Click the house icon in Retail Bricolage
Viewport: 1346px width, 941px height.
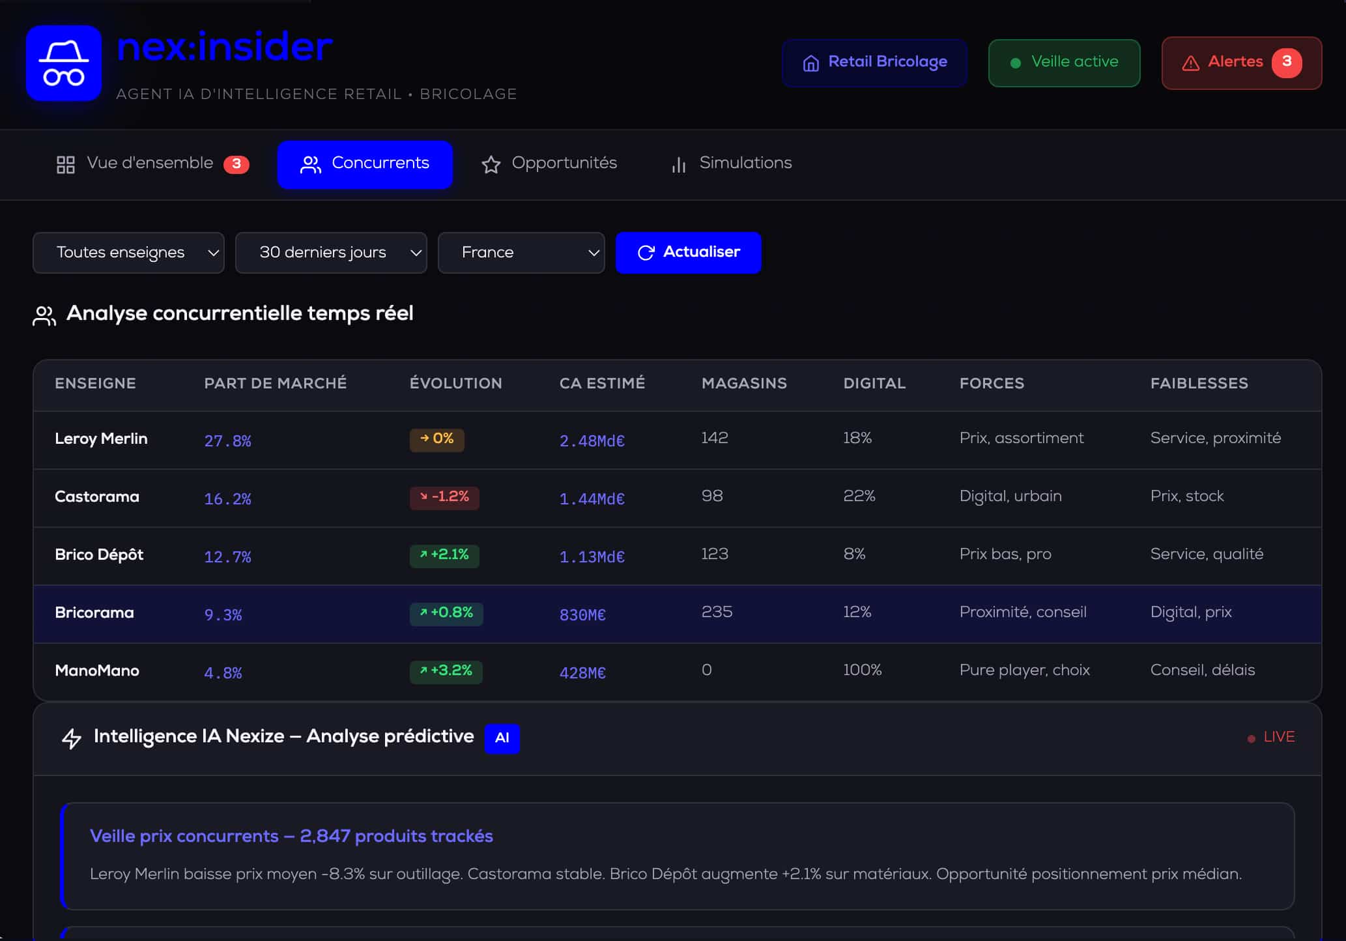click(x=810, y=63)
